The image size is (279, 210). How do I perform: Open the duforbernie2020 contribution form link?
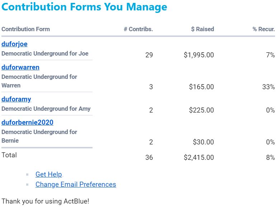click(27, 123)
